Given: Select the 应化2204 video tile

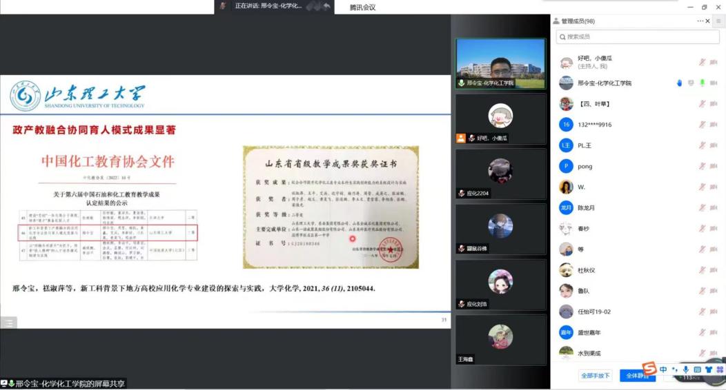Looking at the screenshot, I should coord(500,174).
